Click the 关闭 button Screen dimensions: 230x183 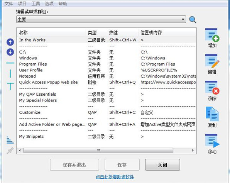tap(162, 164)
